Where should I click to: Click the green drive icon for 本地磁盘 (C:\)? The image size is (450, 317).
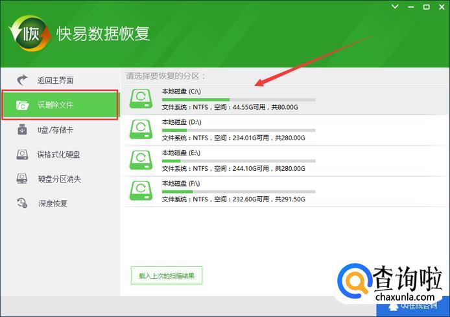pos(141,99)
